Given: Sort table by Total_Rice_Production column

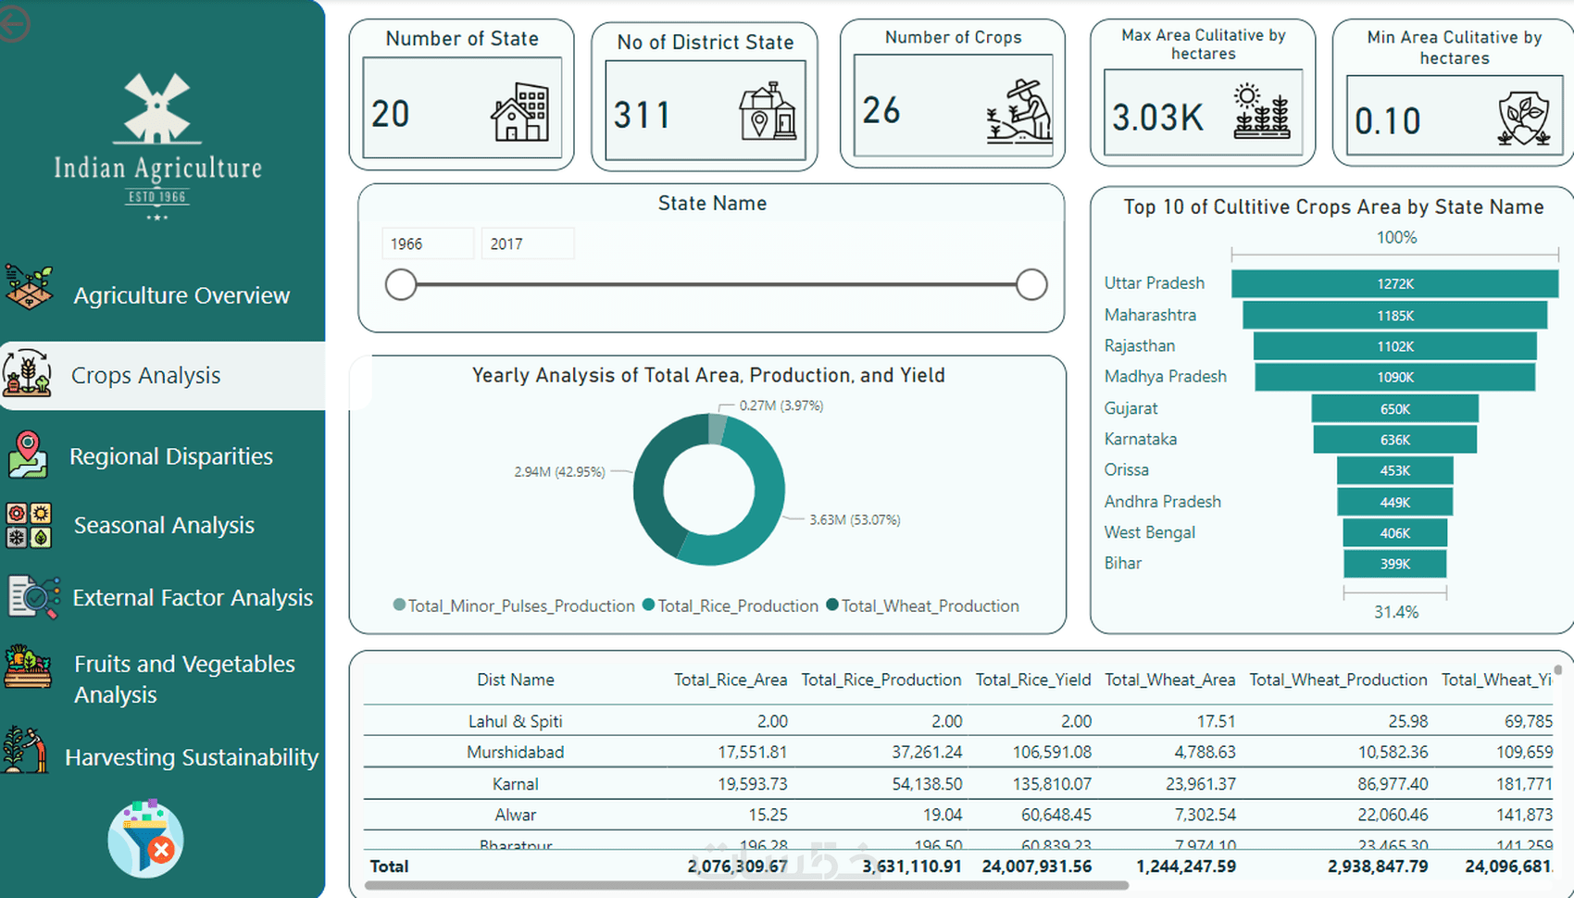Looking at the screenshot, I should click(881, 680).
